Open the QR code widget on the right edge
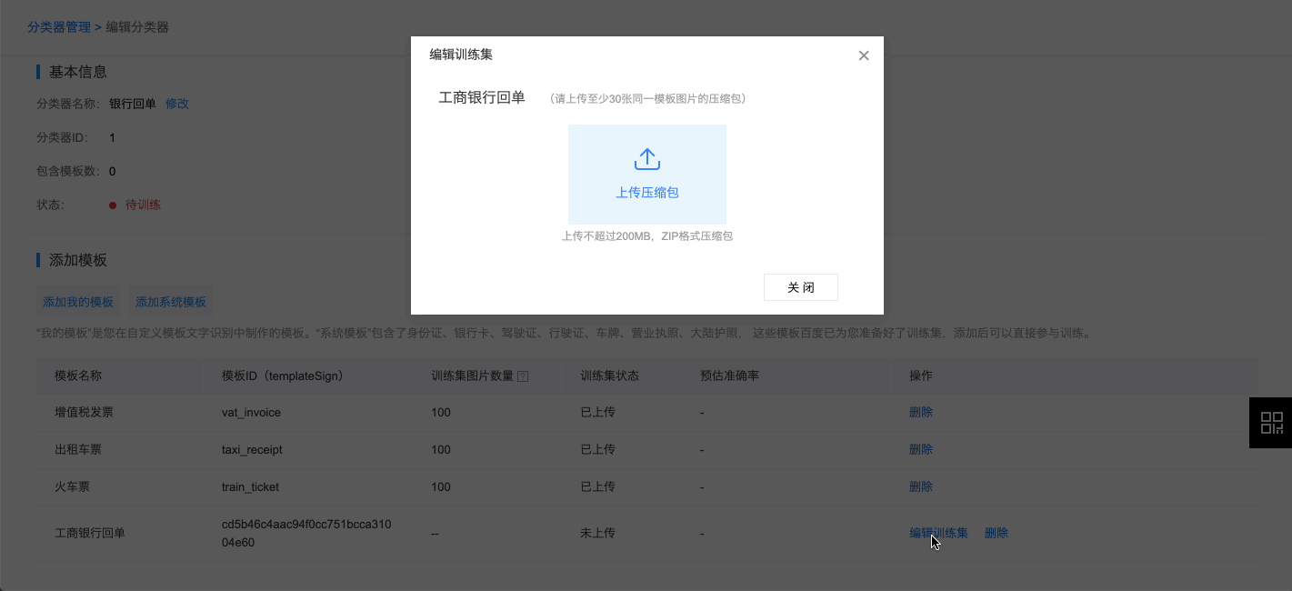Screen dimensions: 1292x591 point(1271,423)
